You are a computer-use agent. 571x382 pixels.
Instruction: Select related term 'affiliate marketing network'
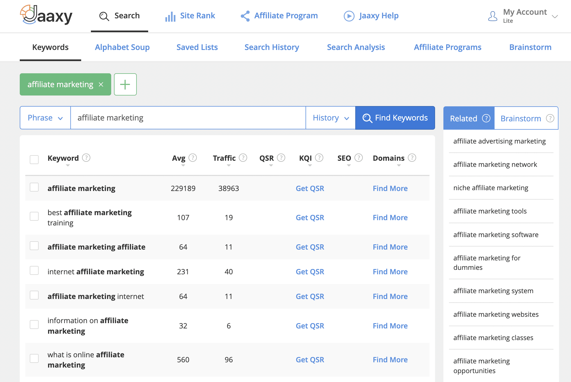click(x=495, y=164)
